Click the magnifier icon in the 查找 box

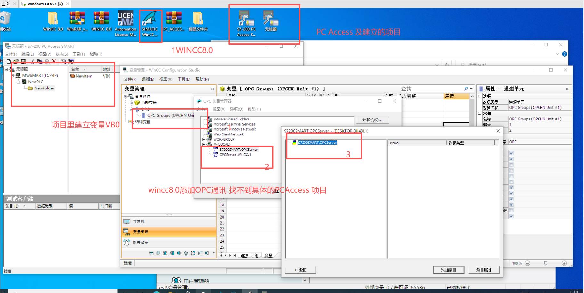tap(466, 89)
